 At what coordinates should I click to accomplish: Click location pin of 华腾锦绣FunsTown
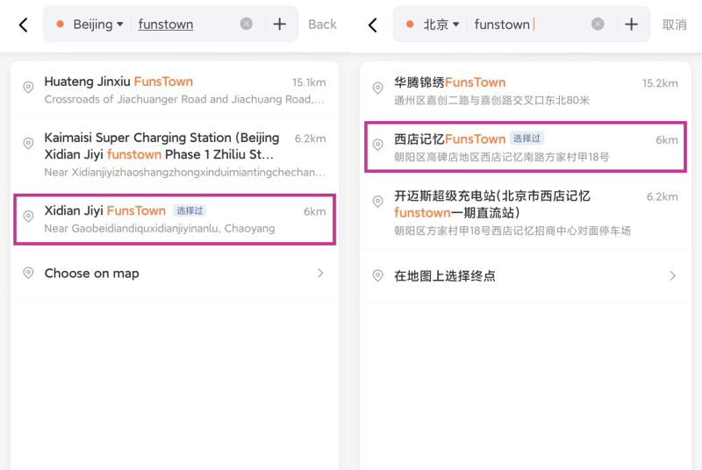coord(378,88)
